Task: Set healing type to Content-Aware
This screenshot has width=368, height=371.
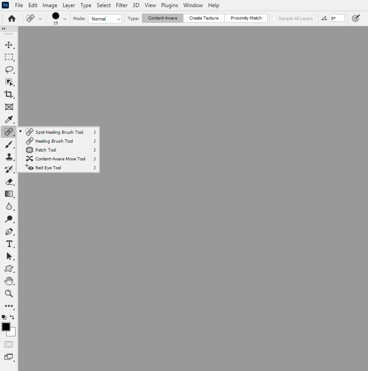Action: (x=162, y=18)
